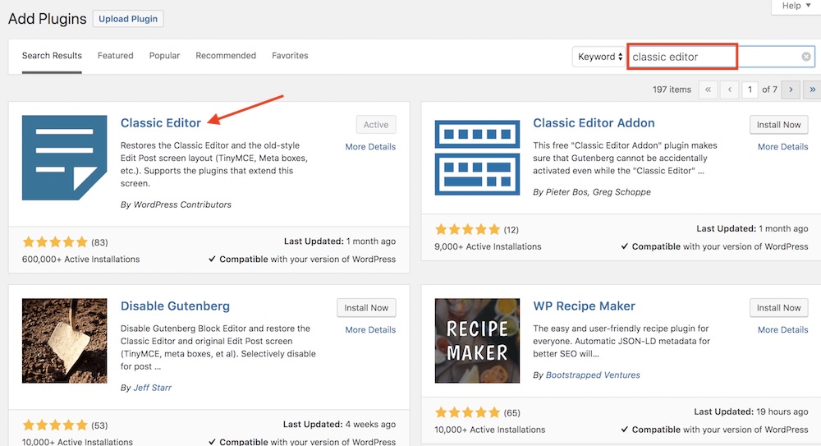Install the Classic Editor Addon plugin
Viewport: 821px width, 446px height.
coord(779,125)
